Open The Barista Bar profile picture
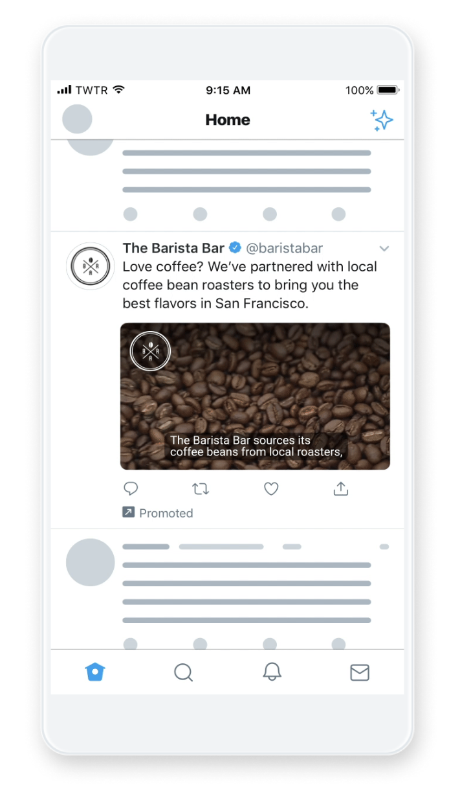The width and height of the screenshot is (471, 789). click(x=91, y=266)
